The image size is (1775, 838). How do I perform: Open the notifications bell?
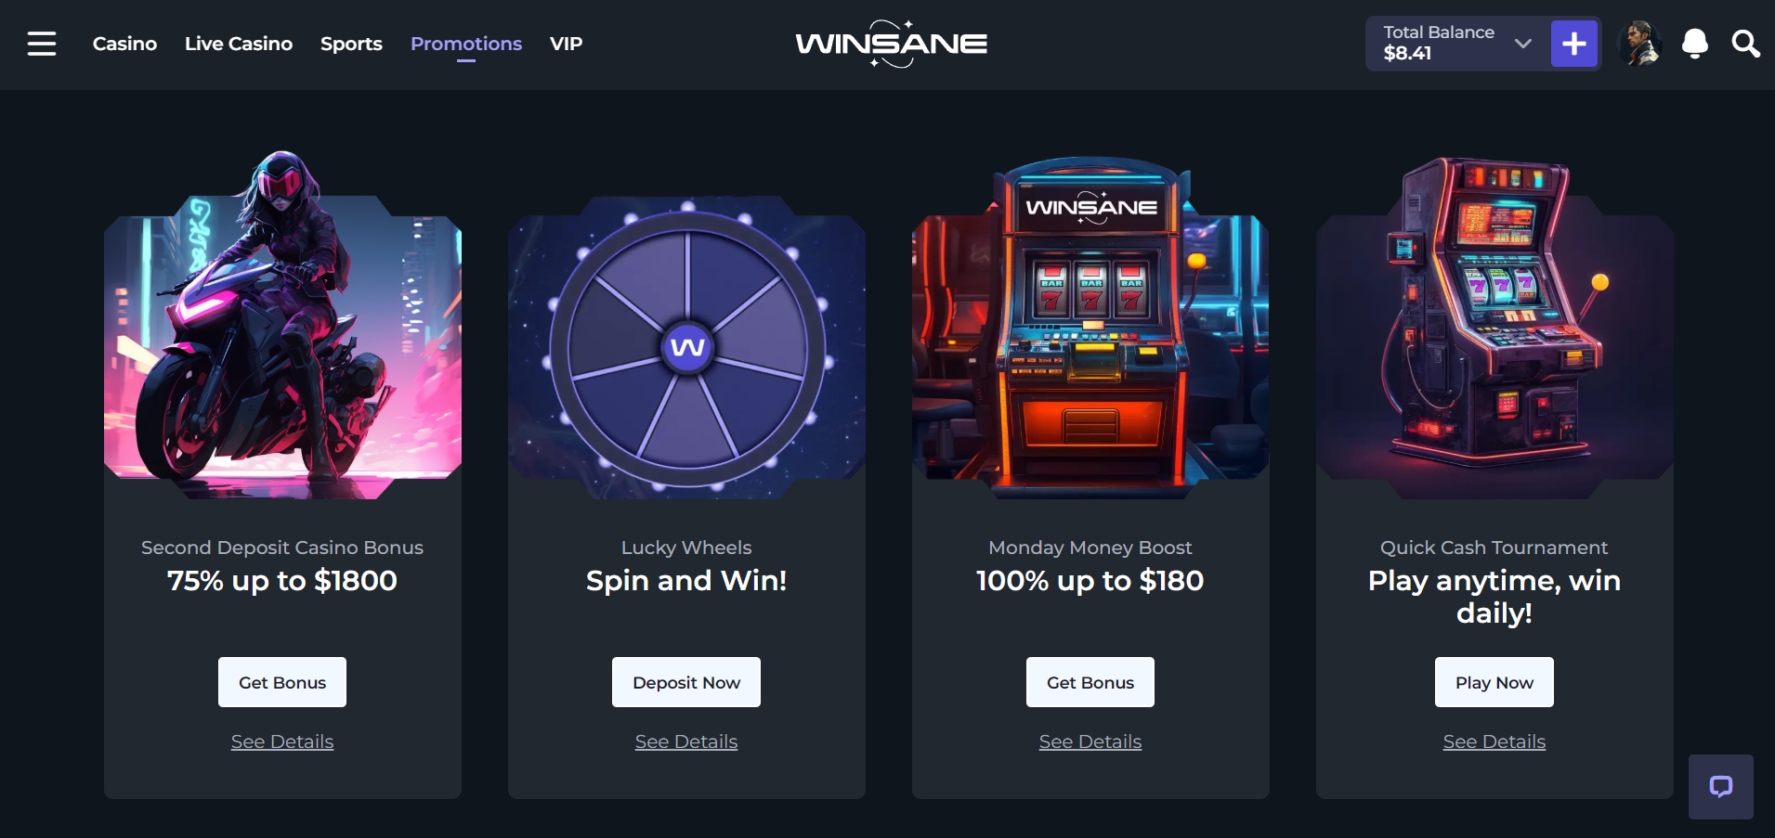coord(1695,44)
